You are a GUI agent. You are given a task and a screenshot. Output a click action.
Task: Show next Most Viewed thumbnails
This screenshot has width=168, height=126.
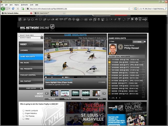pyautogui.click(x=104, y=93)
